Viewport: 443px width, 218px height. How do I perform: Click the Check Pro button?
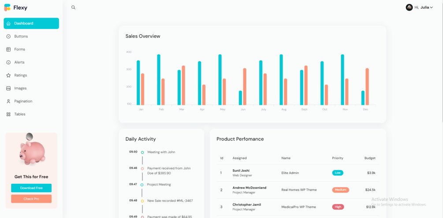[x=31, y=199]
